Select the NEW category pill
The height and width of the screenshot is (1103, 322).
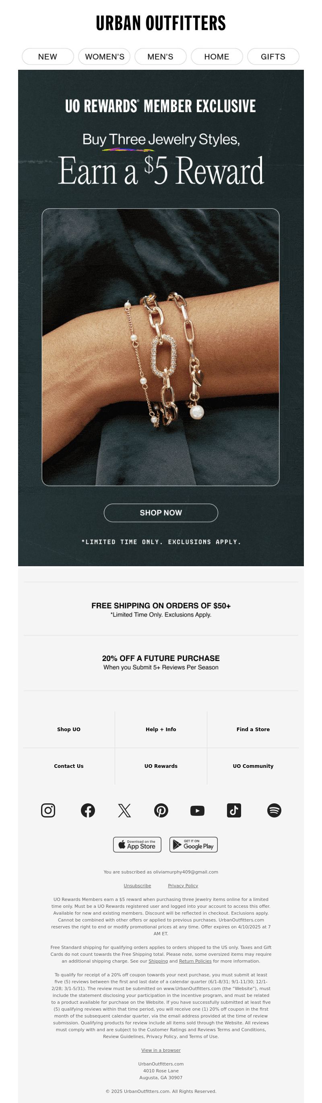(48, 56)
